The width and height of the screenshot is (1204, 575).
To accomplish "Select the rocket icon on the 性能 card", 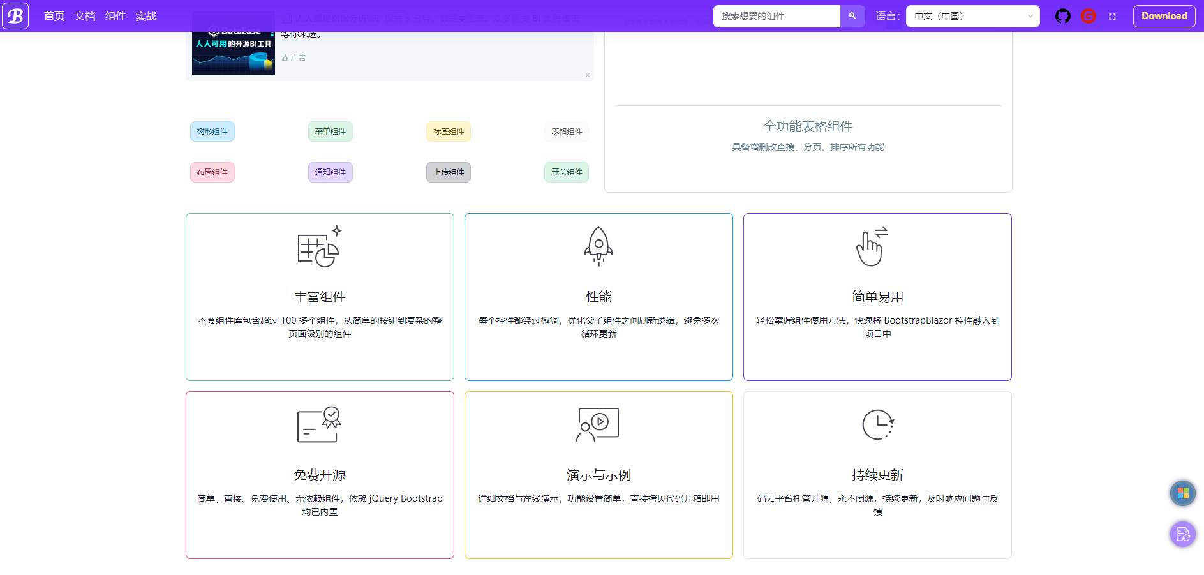I will [598, 245].
